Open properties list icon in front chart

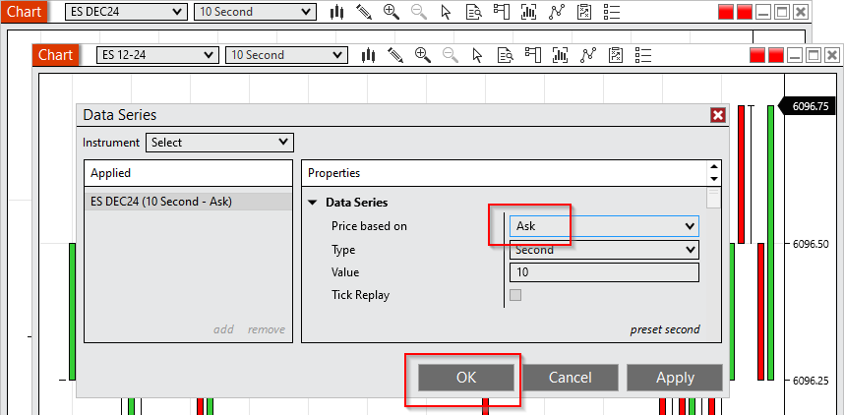pos(643,55)
